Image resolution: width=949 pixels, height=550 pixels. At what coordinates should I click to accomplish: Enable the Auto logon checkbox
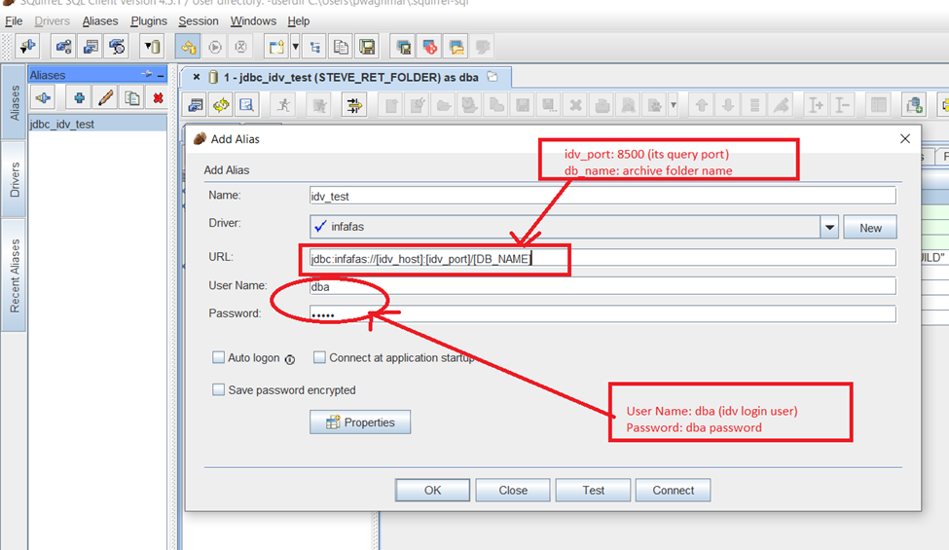pos(218,357)
